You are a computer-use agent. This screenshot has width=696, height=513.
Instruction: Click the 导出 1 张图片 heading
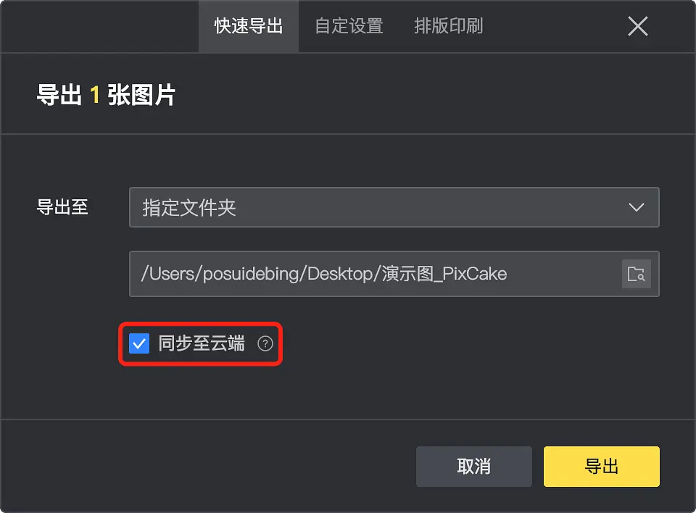point(106,95)
